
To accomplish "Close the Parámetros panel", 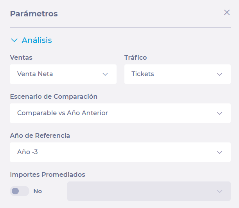I will pos(227,12).
